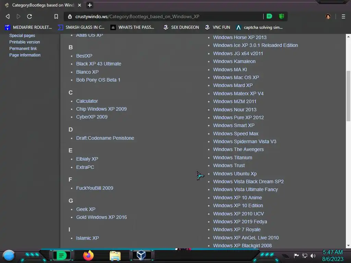The width and height of the screenshot is (351, 263).
Task: Open the Windows XP 7 Royale link
Action: [237, 229]
